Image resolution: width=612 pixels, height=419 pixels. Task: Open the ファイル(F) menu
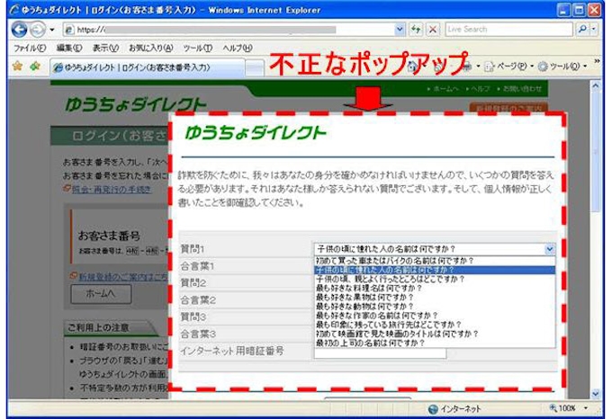coord(31,47)
